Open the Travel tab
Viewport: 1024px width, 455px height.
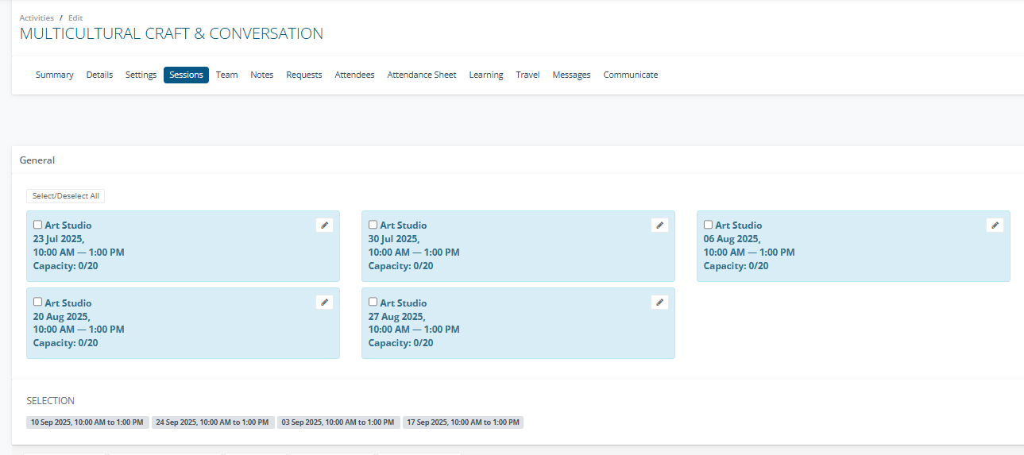tap(527, 75)
